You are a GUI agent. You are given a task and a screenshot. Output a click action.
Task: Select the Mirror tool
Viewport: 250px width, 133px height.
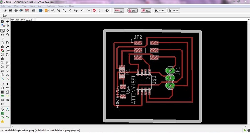click(2, 34)
